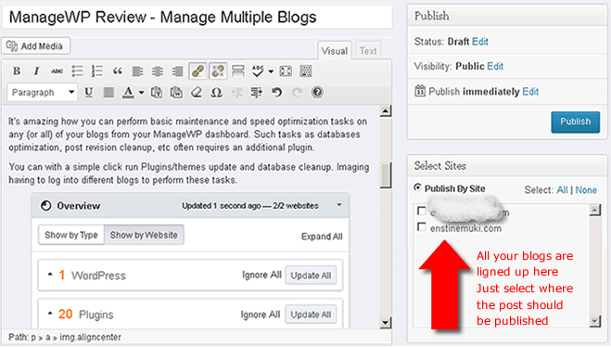Click the Overview clock icon
This screenshot has height=347, width=611.
tap(46, 205)
